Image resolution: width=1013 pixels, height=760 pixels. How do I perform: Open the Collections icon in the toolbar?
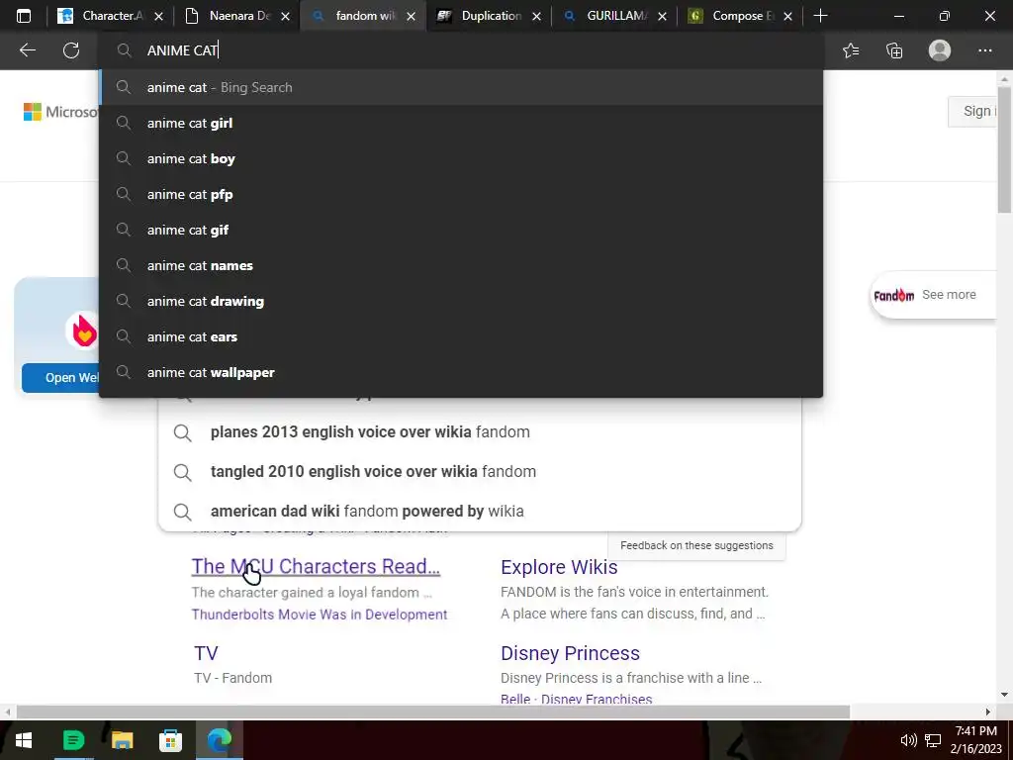(x=894, y=50)
